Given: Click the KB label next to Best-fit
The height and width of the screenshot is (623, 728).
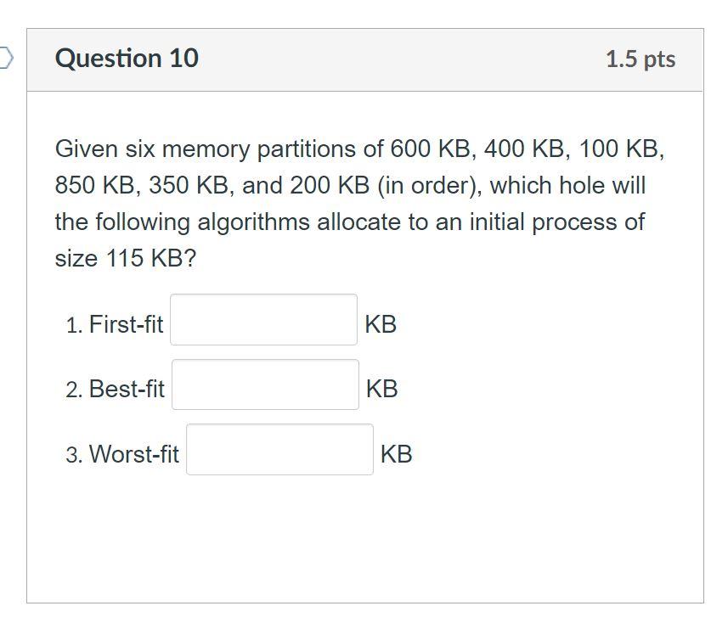Looking at the screenshot, I should point(381,389).
